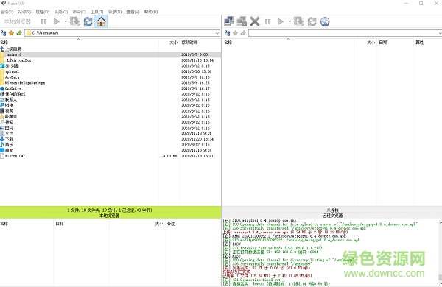This screenshot has height=287, width=442.
Task: Sort local files by 修改时间 column header
Action: [200, 43]
